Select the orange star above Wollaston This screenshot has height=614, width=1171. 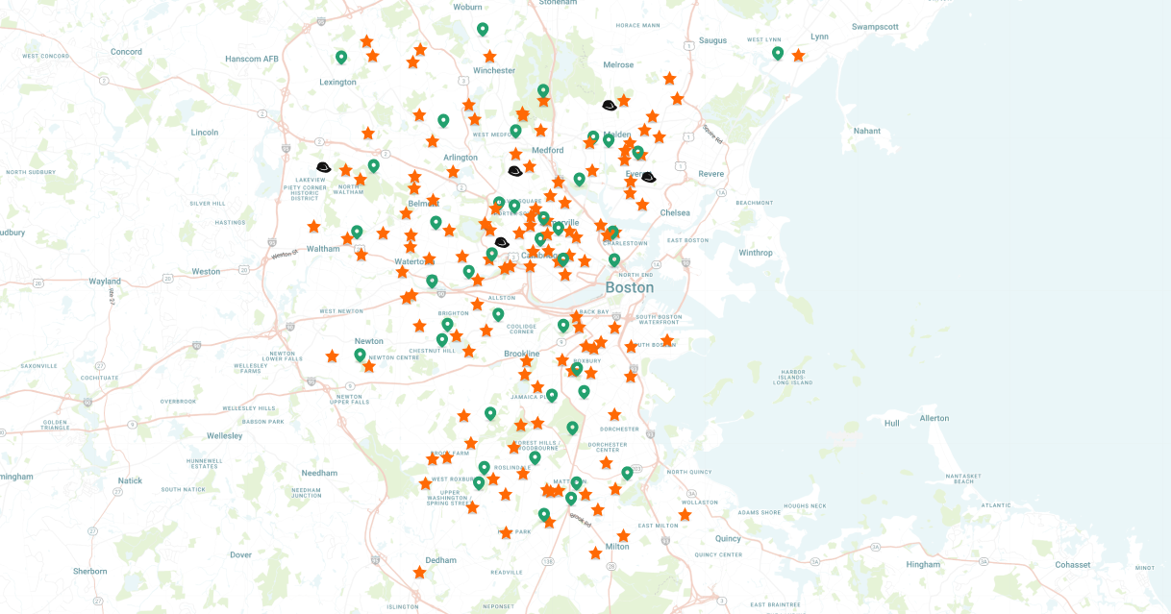click(x=685, y=515)
